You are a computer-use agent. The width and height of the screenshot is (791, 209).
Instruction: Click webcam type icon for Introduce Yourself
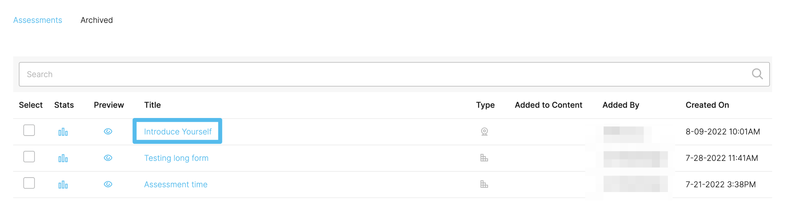[485, 131]
